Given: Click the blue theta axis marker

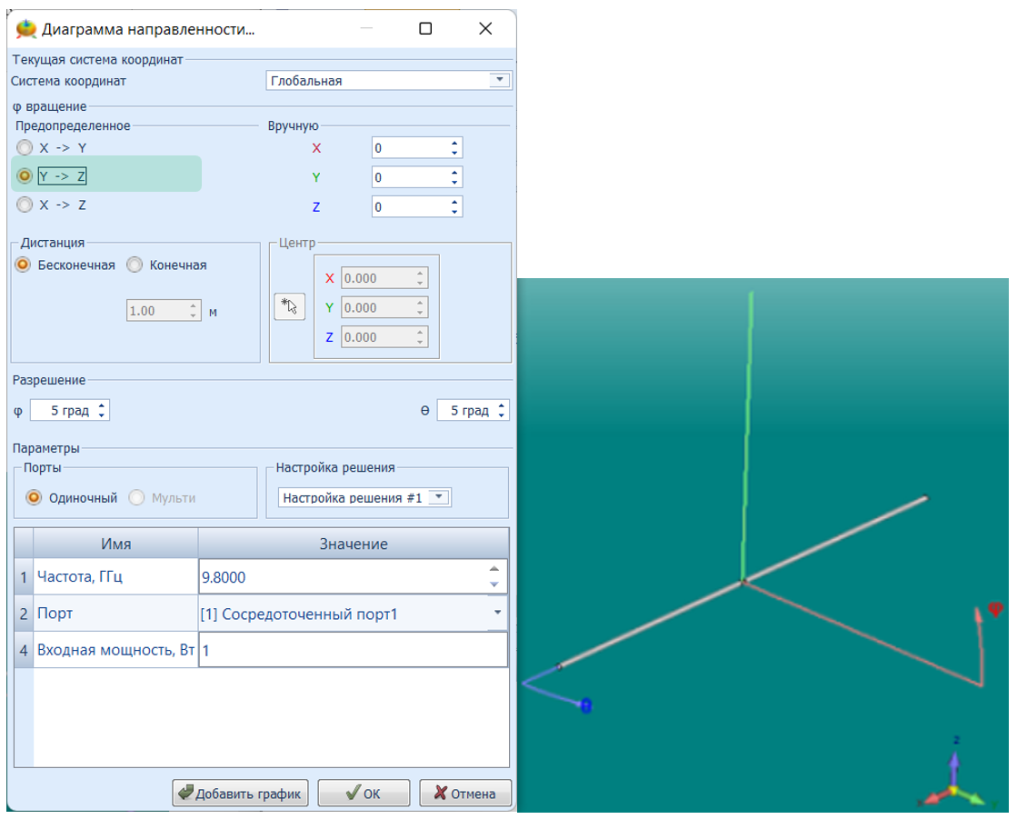Looking at the screenshot, I should (x=586, y=705).
